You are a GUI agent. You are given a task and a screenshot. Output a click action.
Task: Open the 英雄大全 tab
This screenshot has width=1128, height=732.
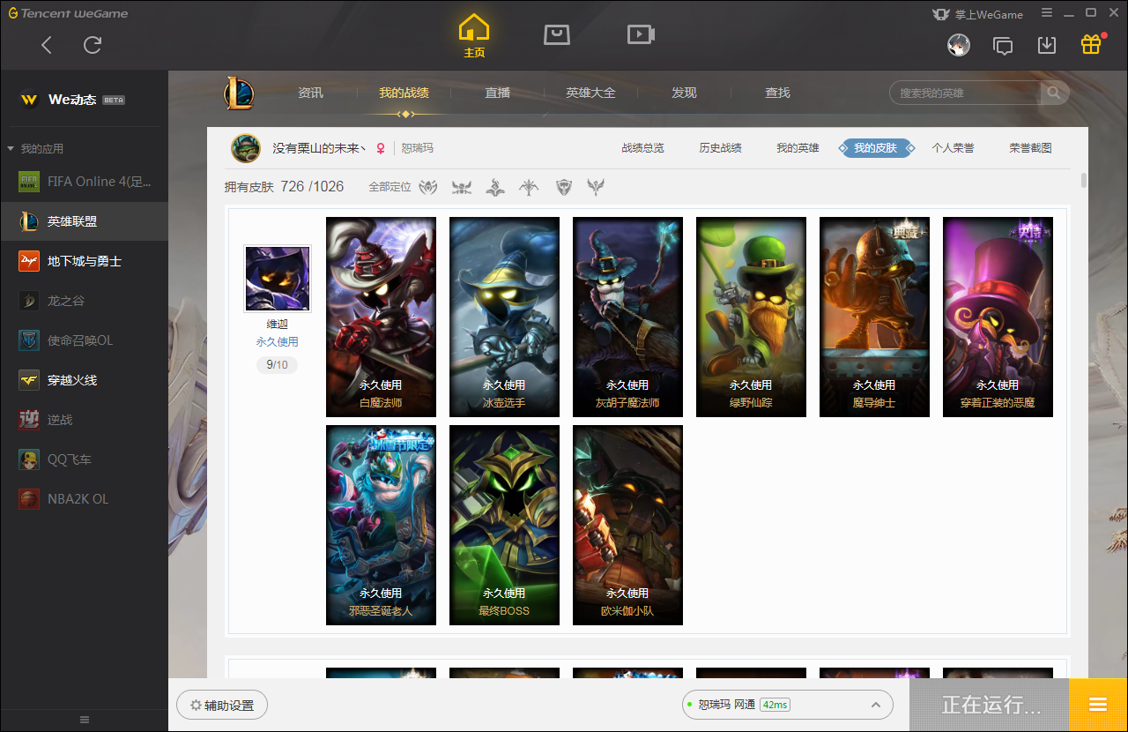(590, 93)
